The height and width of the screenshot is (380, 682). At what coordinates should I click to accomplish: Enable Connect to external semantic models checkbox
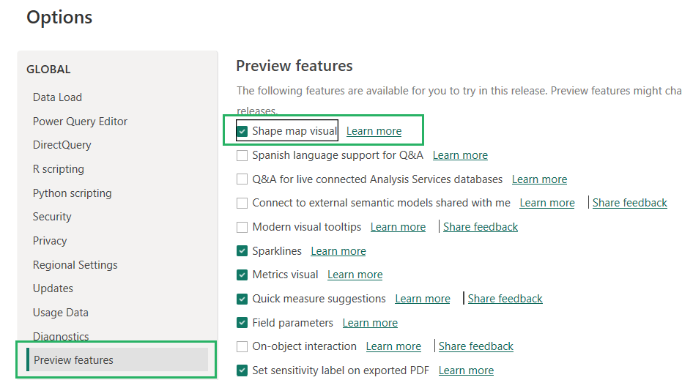pyautogui.click(x=242, y=203)
